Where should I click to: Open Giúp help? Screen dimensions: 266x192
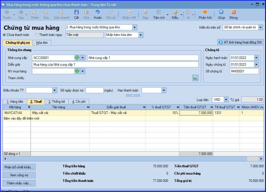tap(221, 14)
